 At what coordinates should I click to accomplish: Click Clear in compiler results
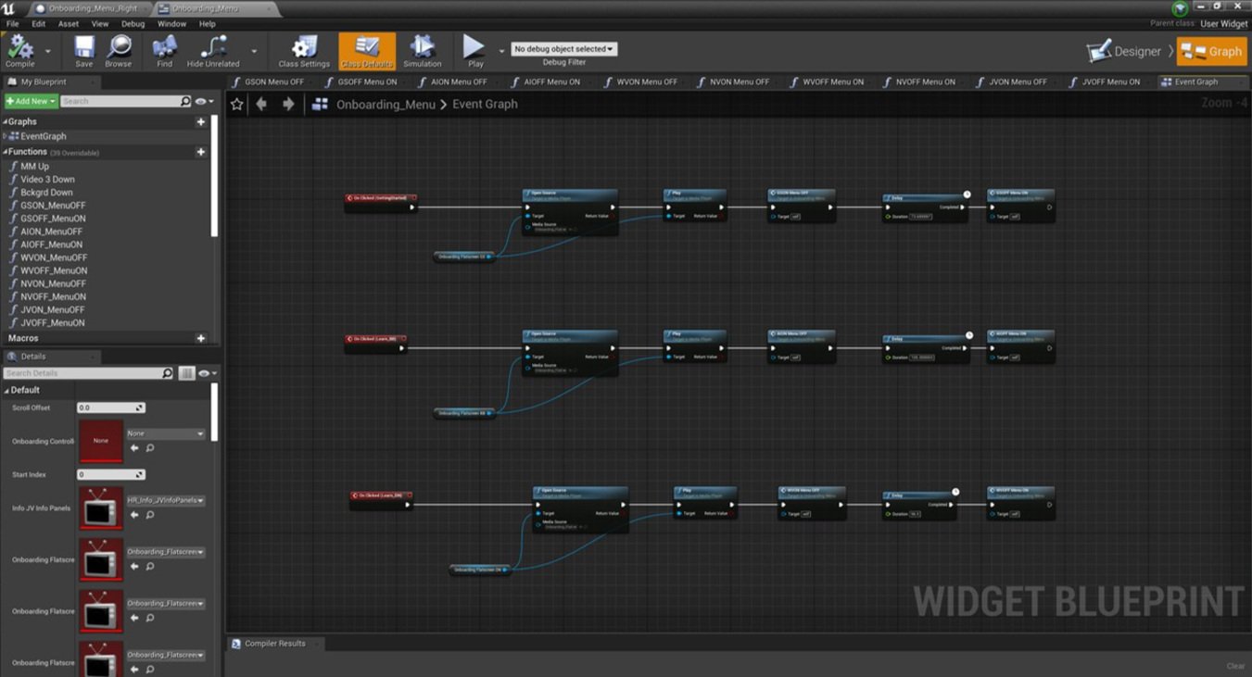[x=1235, y=666]
